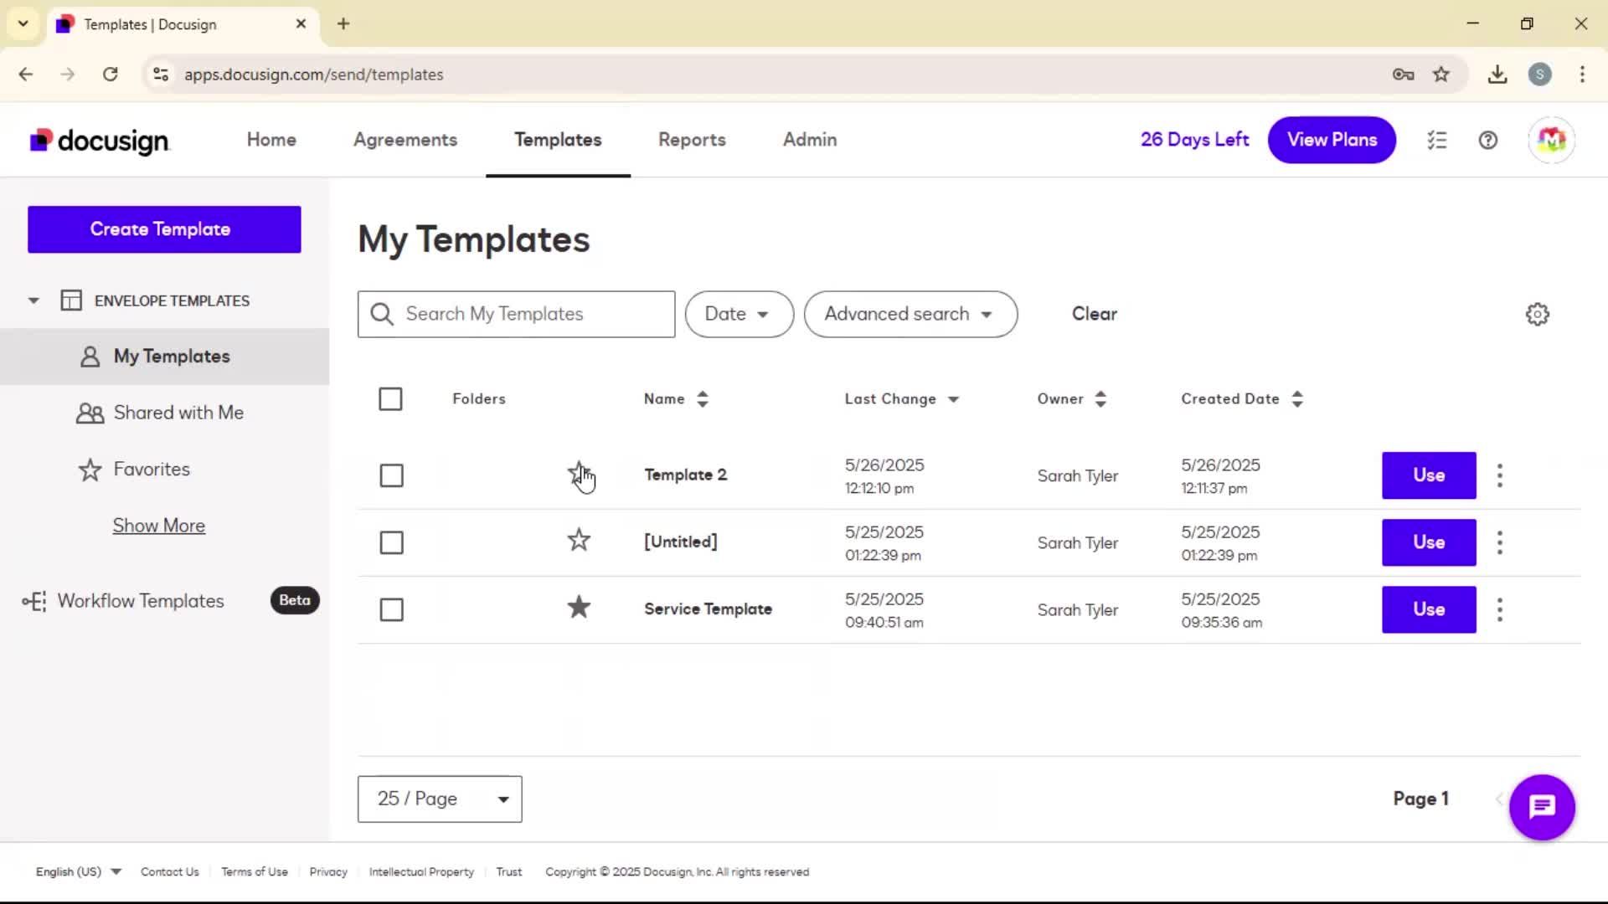Go to the Agreements tab
The width and height of the screenshot is (1608, 904).
click(x=405, y=140)
